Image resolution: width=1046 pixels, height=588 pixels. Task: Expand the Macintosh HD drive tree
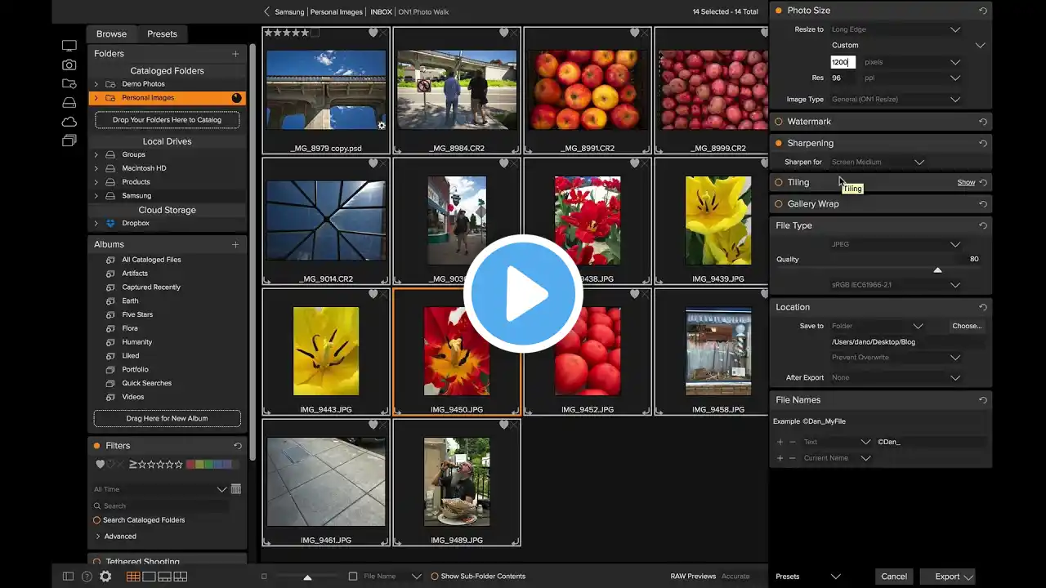(96, 168)
